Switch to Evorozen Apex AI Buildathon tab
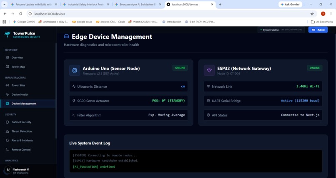 click(138, 4)
